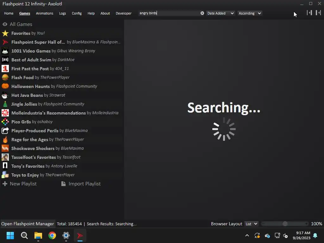Select the All Games label

(x=21, y=24)
